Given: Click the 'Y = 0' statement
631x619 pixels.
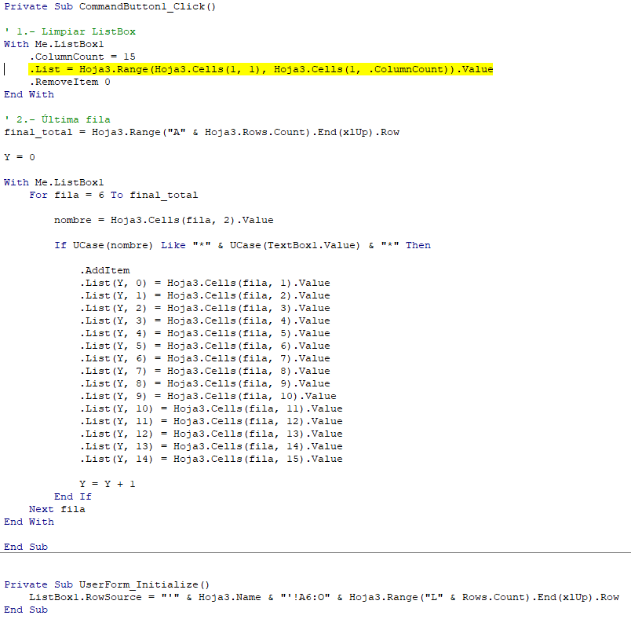Looking at the screenshot, I should [x=20, y=157].
